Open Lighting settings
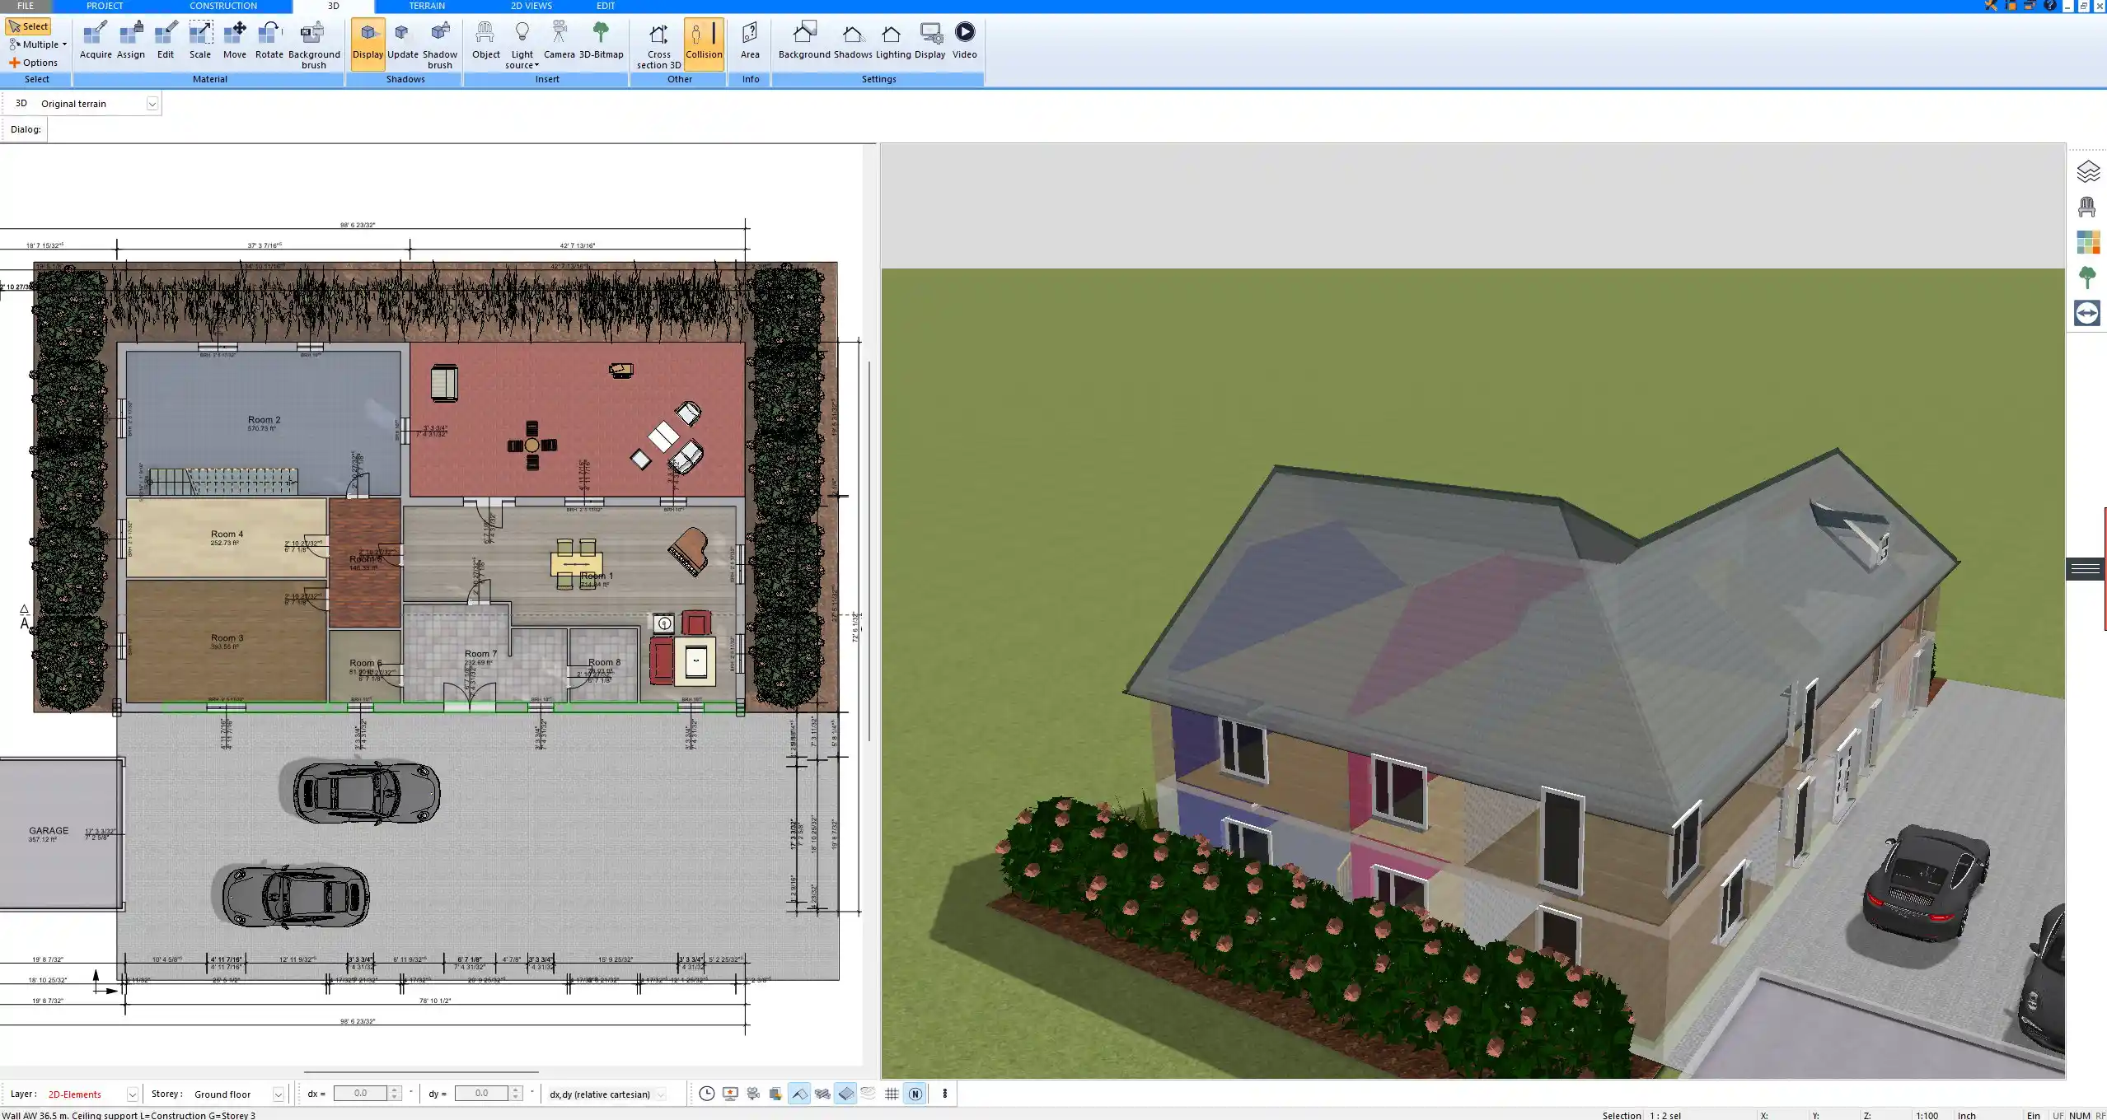Viewport: 2107px width, 1120px height. click(x=892, y=41)
